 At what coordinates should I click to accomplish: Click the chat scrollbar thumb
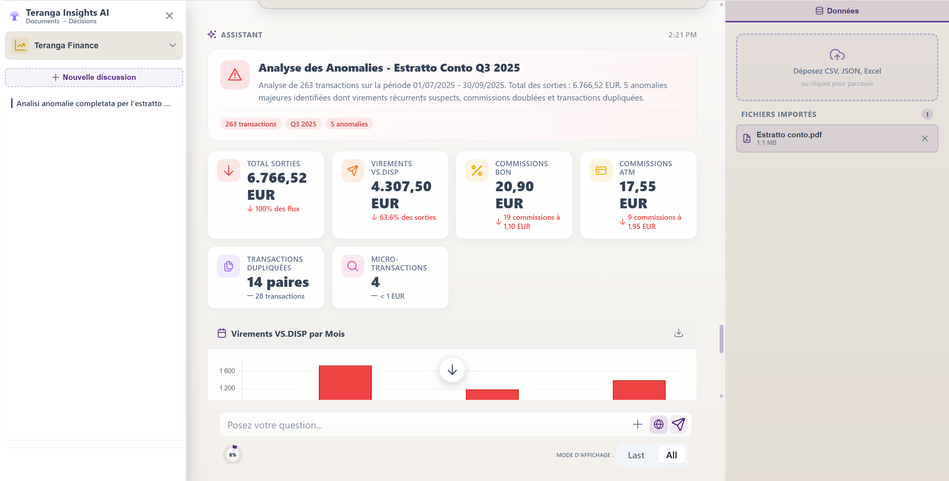point(721,339)
